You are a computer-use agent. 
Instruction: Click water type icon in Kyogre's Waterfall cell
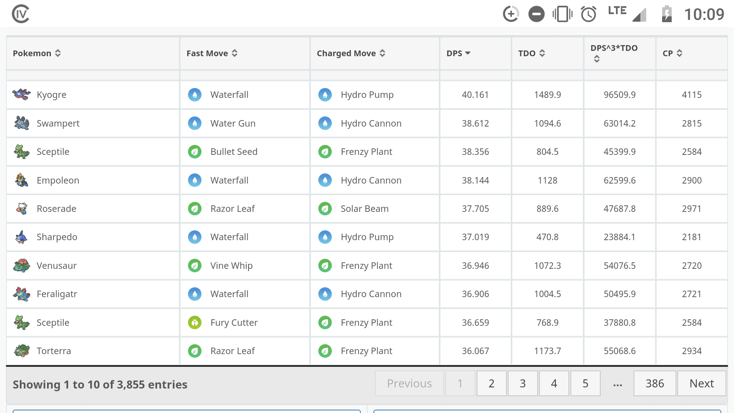click(x=195, y=95)
